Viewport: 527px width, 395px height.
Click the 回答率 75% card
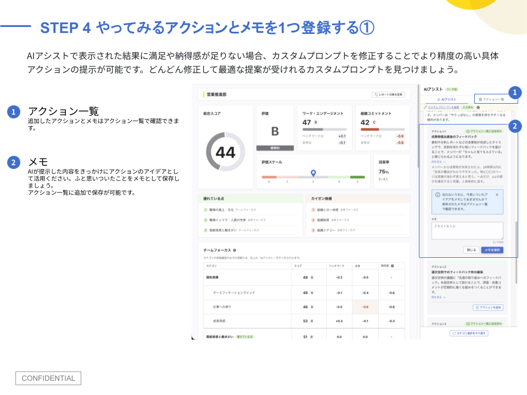[391, 171]
